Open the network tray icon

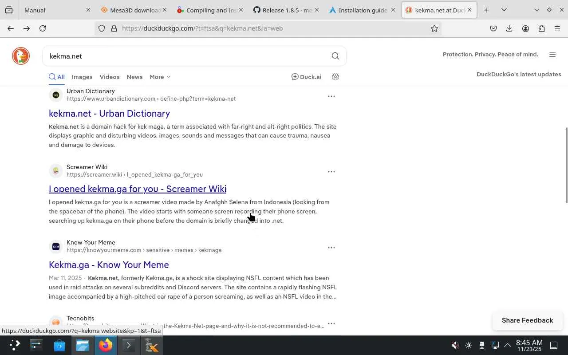[x=495, y=345]
